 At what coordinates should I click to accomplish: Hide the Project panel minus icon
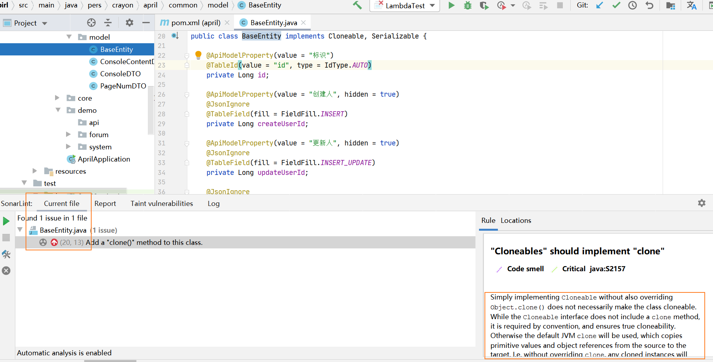tap(146, 23)
